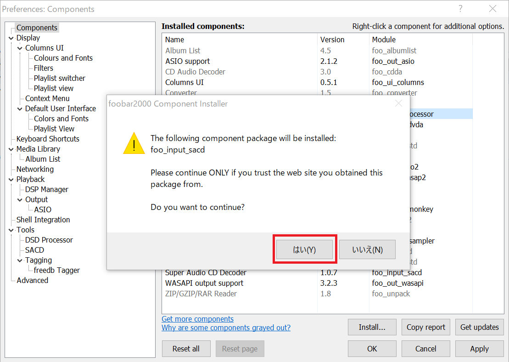Open the Display preferences page
Screen dimensions: 509x362
click(x=28, y=38)
